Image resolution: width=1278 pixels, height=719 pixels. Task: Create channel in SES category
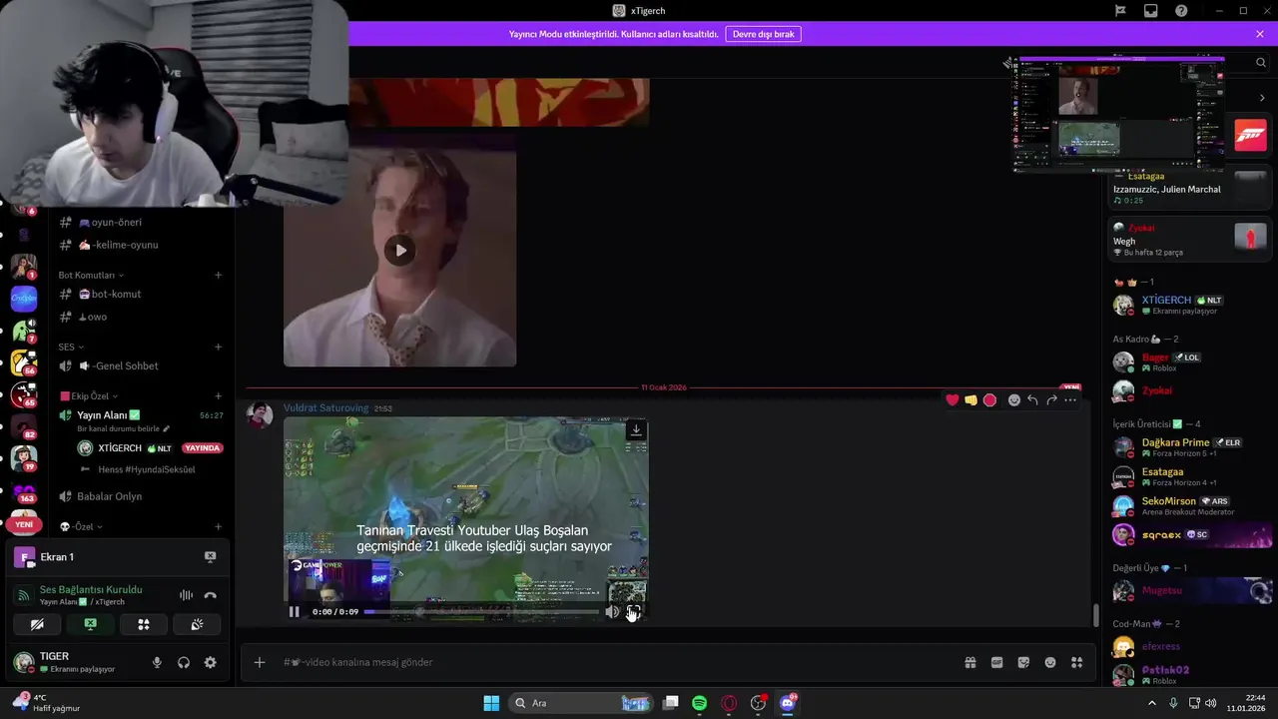point(219,347)
